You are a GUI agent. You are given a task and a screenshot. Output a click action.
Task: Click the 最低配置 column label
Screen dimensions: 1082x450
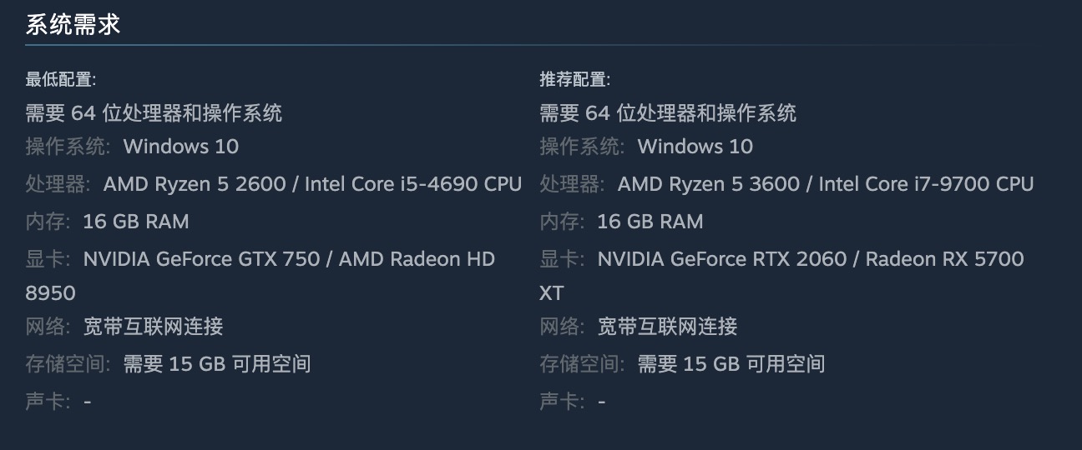(x=60, y=80)
